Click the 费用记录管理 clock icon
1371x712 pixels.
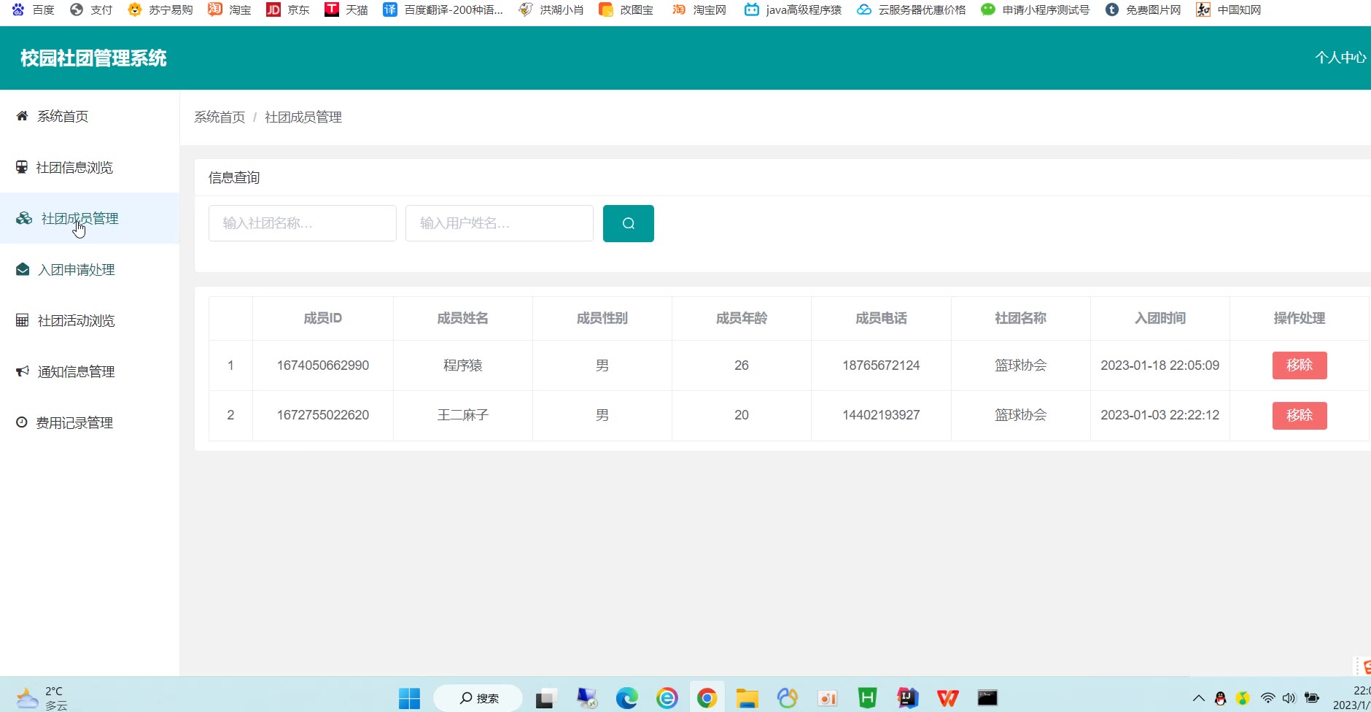click(x=22, y=422)
